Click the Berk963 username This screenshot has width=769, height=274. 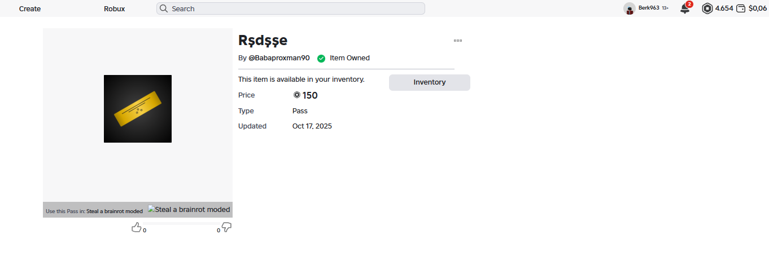649,8
